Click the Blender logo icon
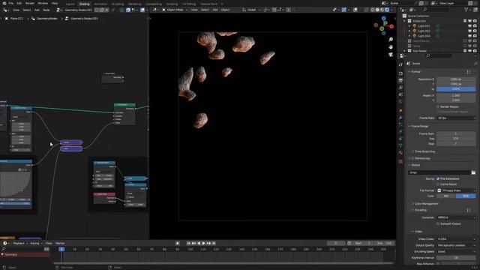Image resolution: width=480 pixels, height=270 pixels. (4, 3)
